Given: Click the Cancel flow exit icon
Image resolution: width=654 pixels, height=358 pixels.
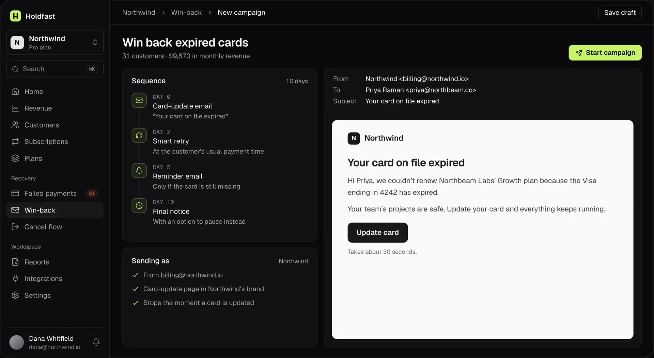Looking at the screenshot, I should click(x=15, y=227).
